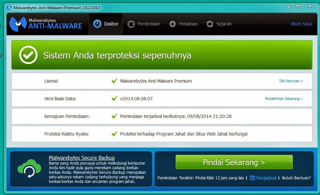Open the Penataan gear icon

[x=172, y=24]
